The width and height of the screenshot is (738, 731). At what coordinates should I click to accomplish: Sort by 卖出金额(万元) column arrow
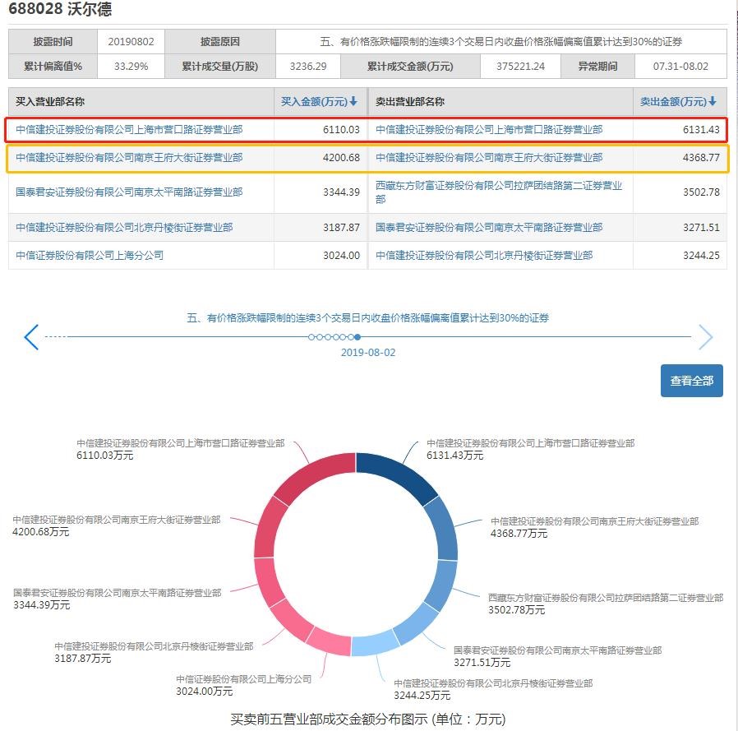click(713, 102)
